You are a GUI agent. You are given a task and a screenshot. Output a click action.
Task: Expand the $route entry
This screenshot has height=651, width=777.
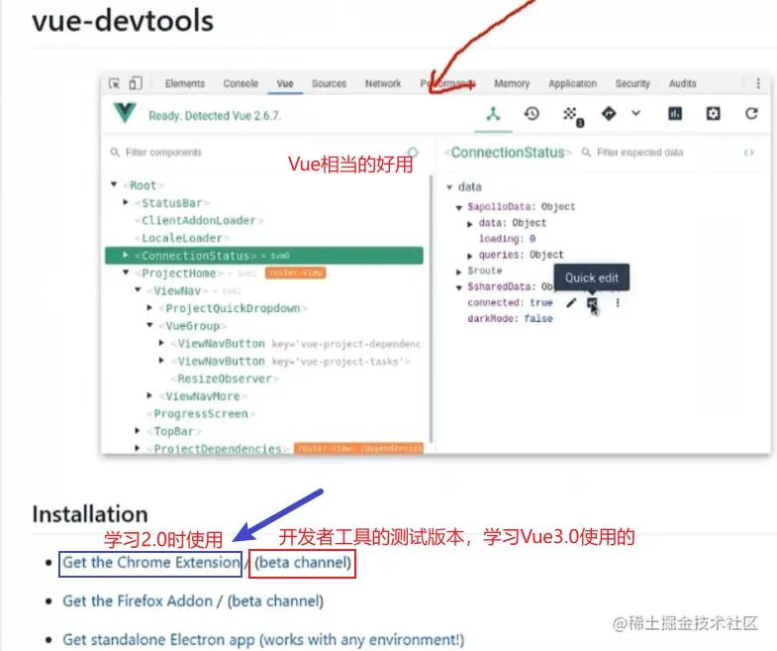click(459, 271)
